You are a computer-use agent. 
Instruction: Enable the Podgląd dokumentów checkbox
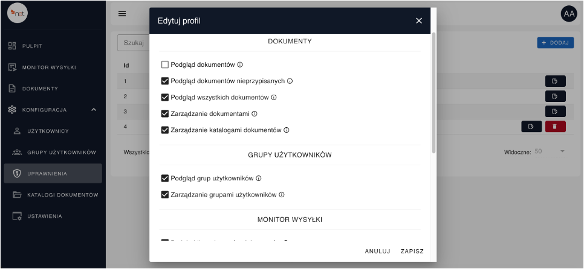[x=165, y=65]
